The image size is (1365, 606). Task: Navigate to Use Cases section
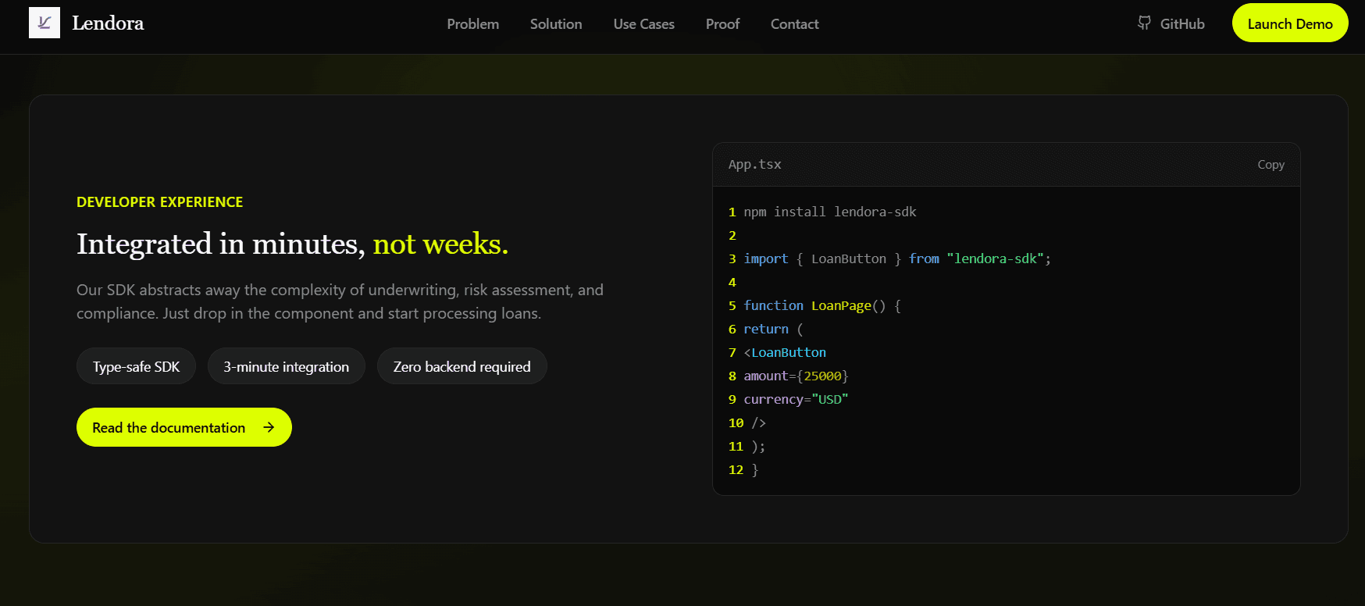pyautogui.click(x=643, y=24)
